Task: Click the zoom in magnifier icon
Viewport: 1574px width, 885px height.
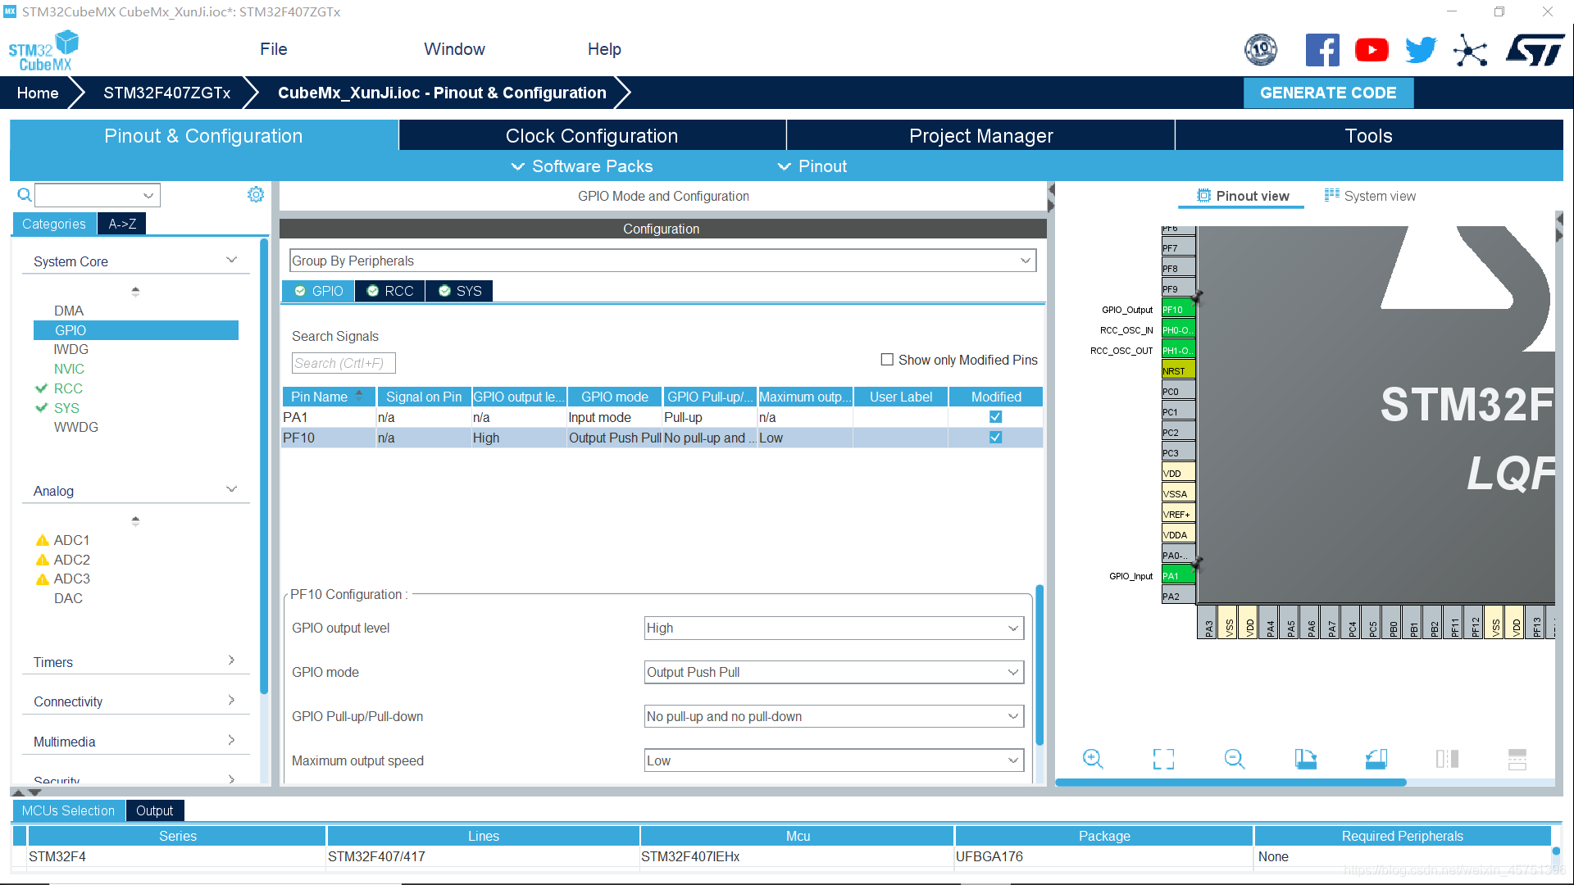Action: click(x=1092, y=759)
